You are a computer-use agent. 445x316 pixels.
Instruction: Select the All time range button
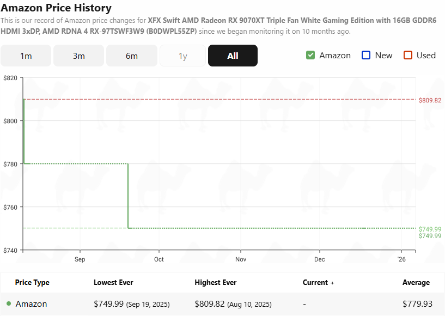click(233, 55)
